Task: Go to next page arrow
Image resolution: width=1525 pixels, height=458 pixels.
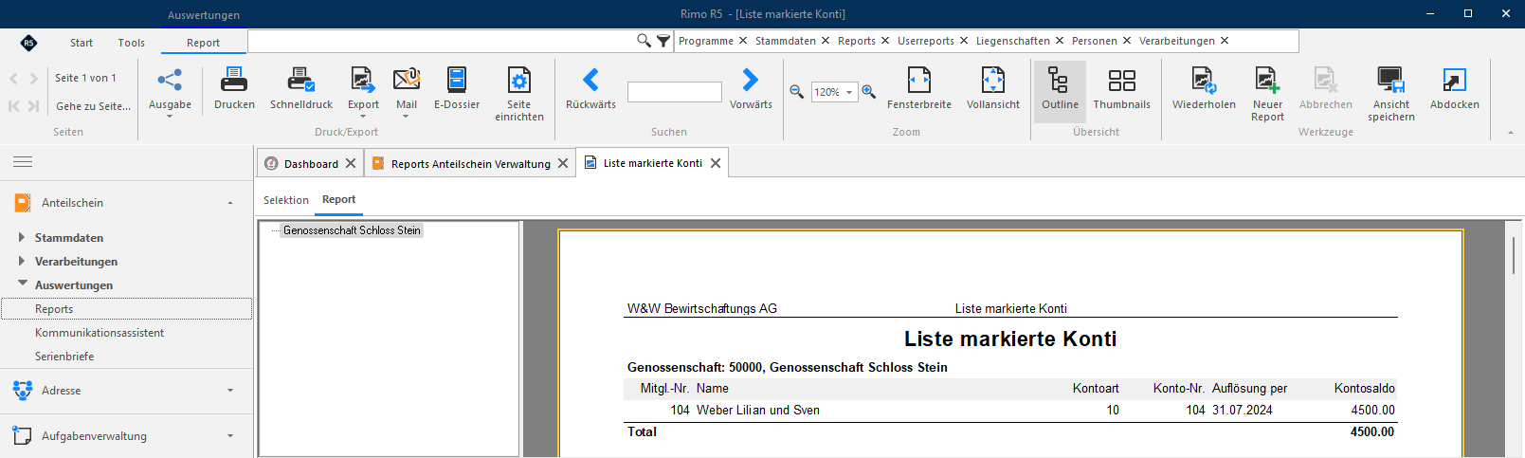Action: coord(34,79)
